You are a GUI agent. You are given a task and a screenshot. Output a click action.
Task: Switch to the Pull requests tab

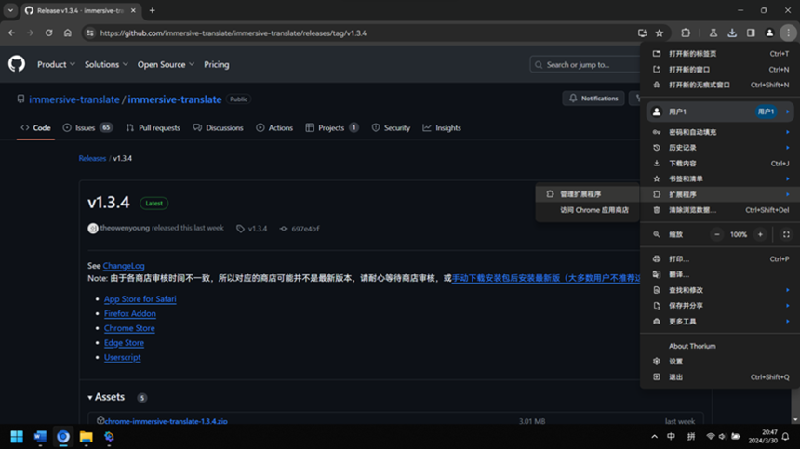click(153, 128)
